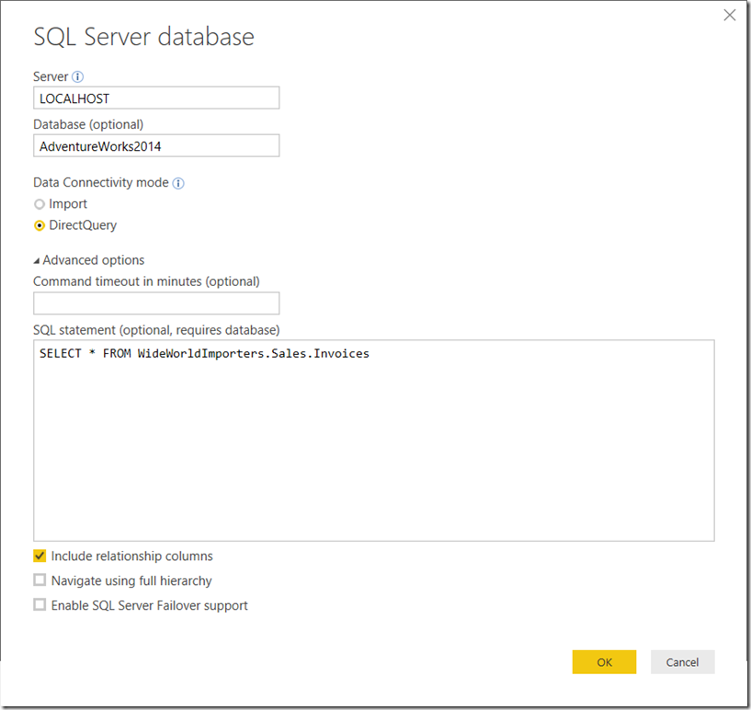Click the Command timeout in minutes field
This screenshot has width=751, height=710.
pyautogui.click(x=156, y=303)
